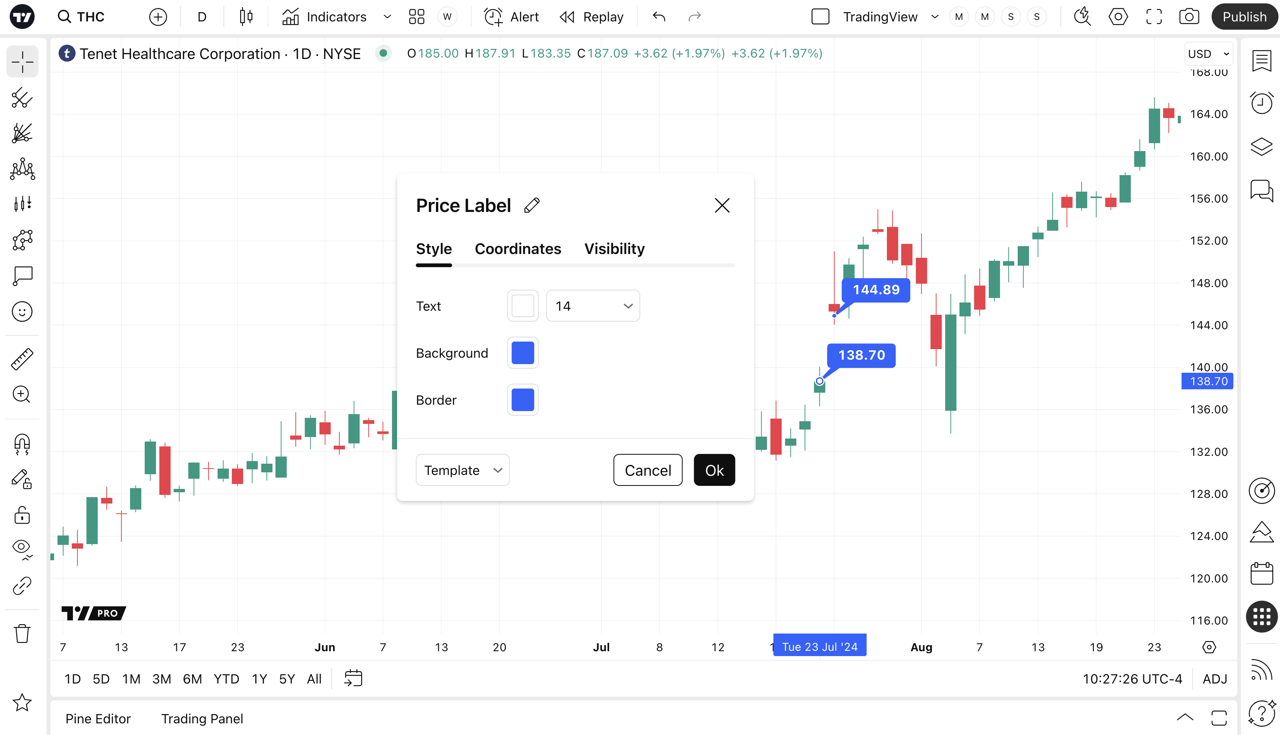1280x735 pixels.
Task: Select the emoji icons tool
Action: coord(22,312)
